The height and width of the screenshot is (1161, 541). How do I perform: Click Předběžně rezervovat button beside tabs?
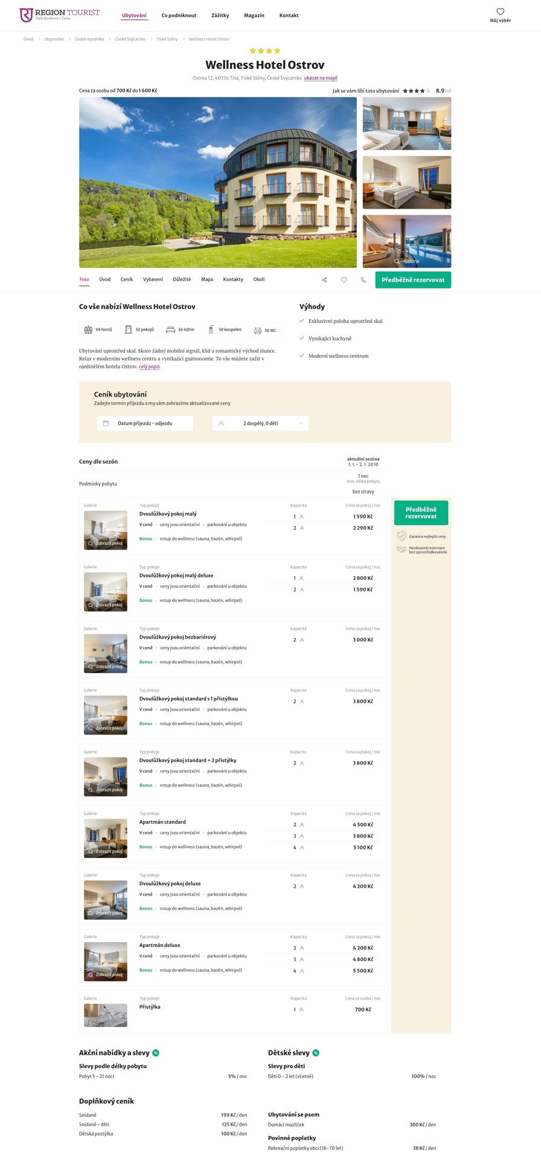click(x=413, y=280)
